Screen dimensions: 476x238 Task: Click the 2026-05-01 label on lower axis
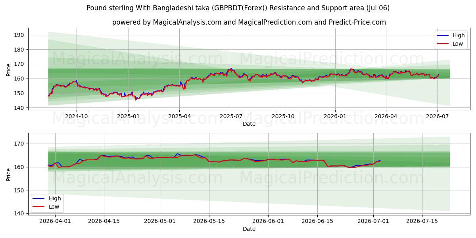pos(160,222)
